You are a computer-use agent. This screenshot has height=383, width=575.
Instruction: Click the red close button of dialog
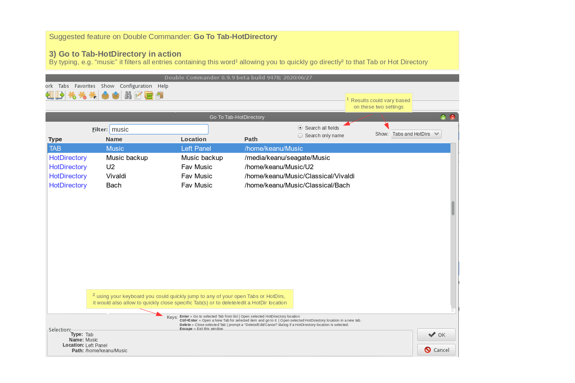452,117
